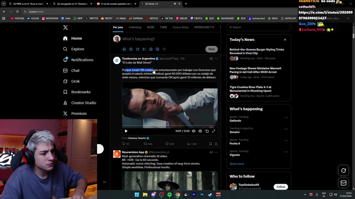The height and width of the screenshot is (199, 355).
Task: Add a poll to the new post
Action: click(x=144, y=49)
